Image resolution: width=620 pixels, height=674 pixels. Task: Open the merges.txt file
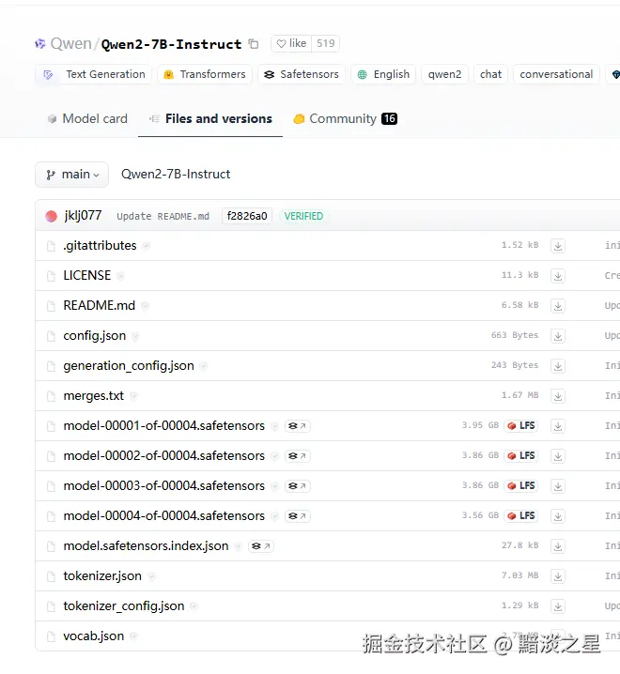pyautogui.click(x=93, y=396)
